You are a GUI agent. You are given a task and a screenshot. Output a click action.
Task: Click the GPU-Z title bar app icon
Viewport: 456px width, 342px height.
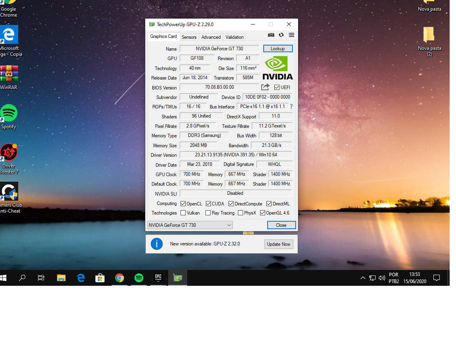(152, 24)
